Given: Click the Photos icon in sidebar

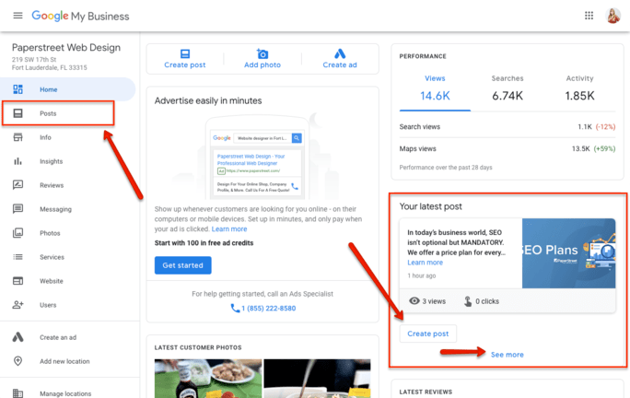Looking at the screenshot, I should click(x=18, y=233).
